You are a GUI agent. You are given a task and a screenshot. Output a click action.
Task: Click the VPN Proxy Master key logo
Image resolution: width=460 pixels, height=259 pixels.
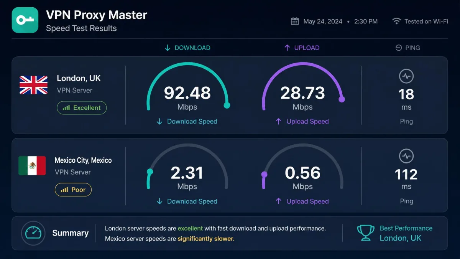point(25,20)
